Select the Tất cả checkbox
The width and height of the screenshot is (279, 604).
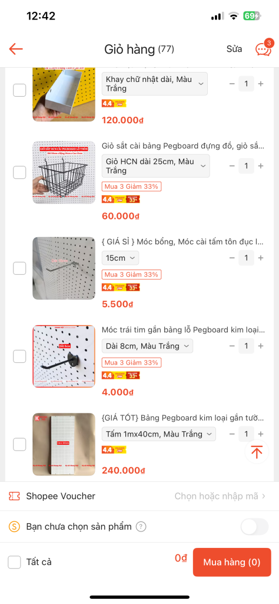tap(15, 562)
